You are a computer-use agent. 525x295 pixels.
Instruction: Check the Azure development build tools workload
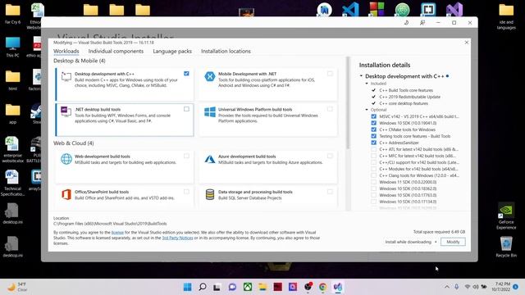pos(330,156)
